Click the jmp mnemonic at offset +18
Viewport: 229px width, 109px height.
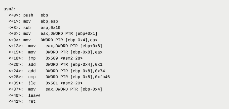point(32,58)
